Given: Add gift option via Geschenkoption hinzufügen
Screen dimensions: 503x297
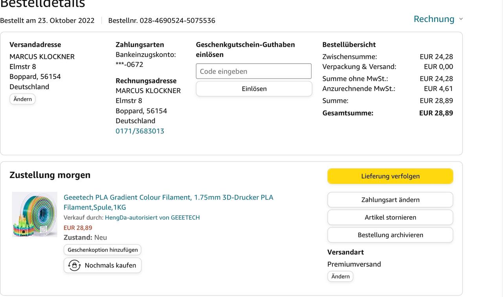Looking at the screenshot, I should pos(103,249).
